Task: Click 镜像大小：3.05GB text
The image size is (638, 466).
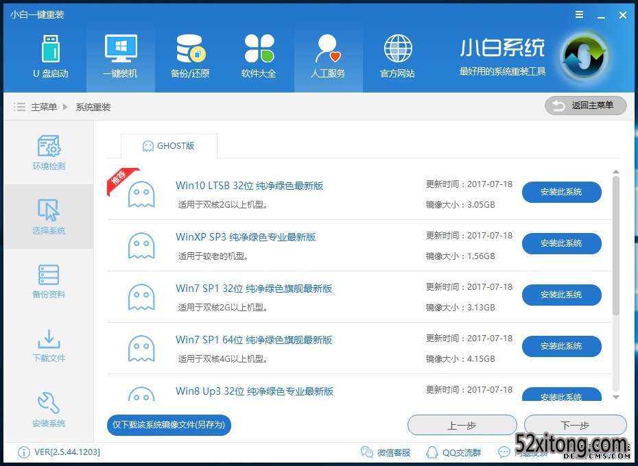Action: tap(460, 204)
